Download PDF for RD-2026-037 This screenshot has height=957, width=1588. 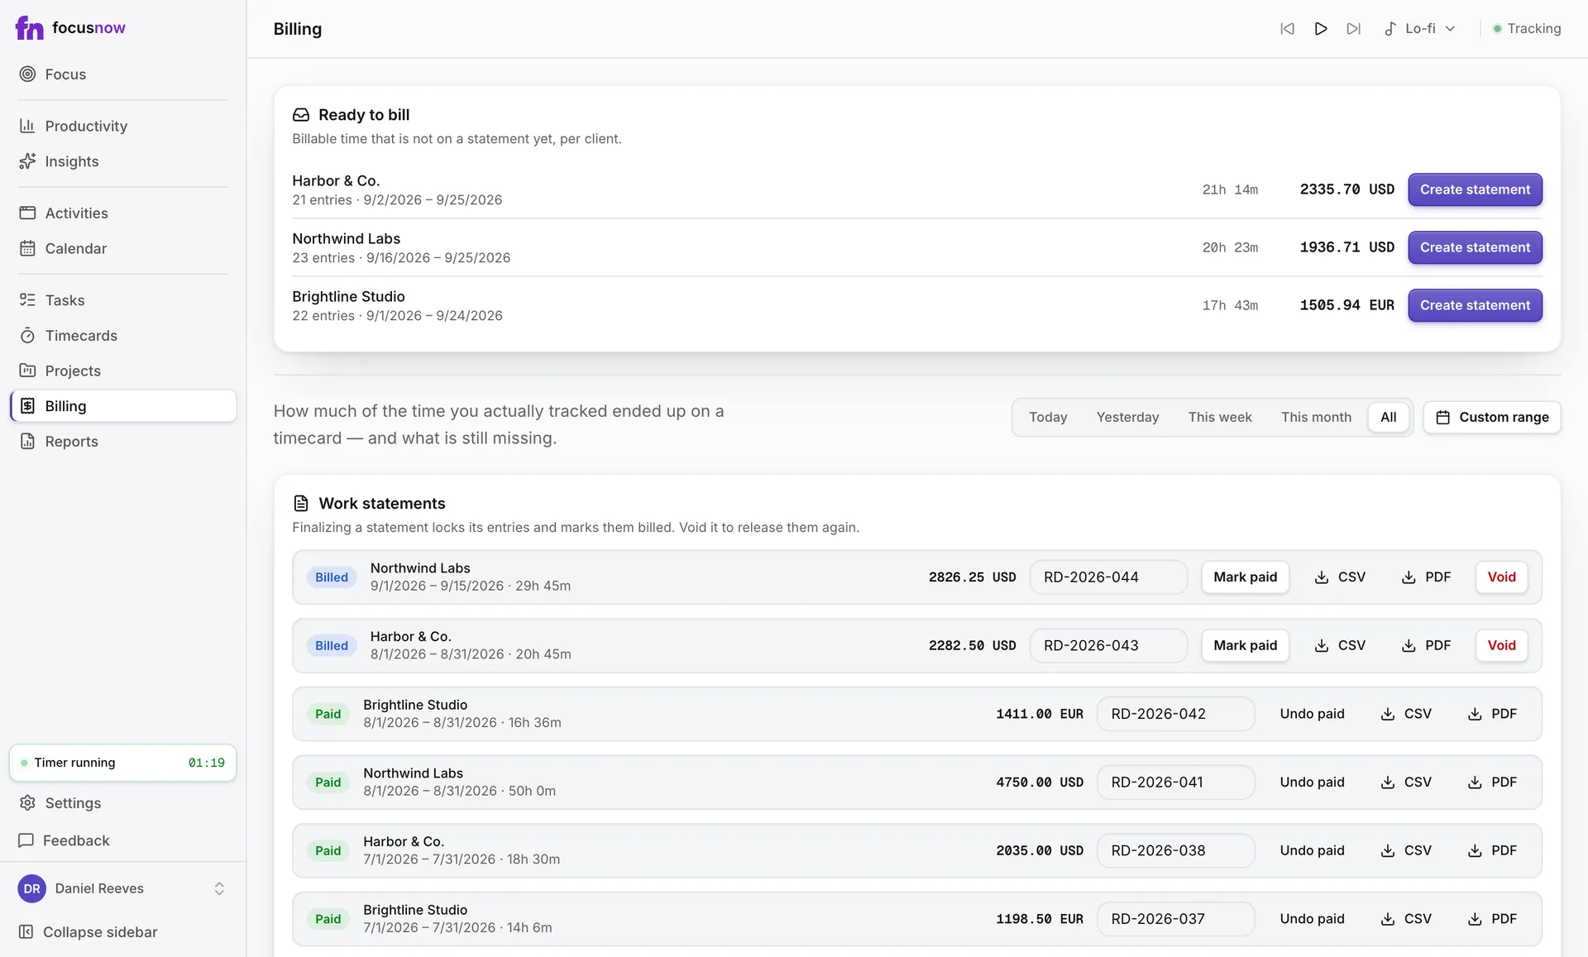[1493, 919]
